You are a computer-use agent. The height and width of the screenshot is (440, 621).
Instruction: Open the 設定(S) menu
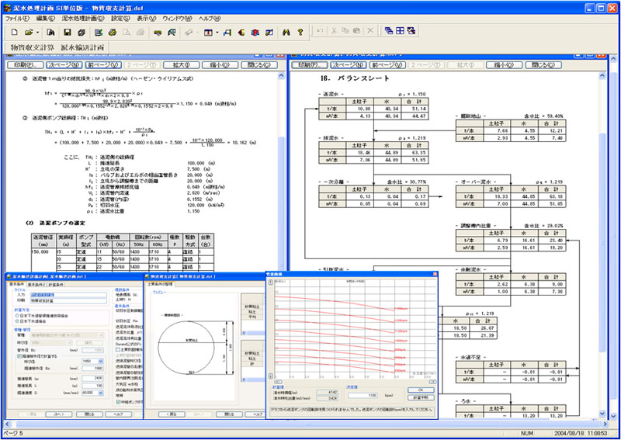coord(120,17)
